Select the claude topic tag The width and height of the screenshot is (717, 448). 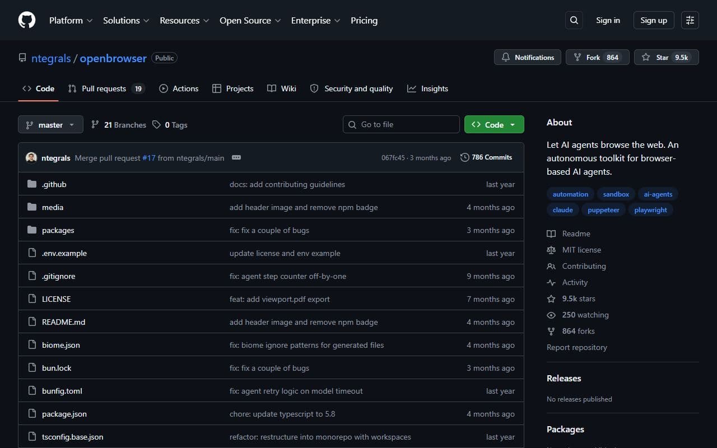click(x=562, y=210)
